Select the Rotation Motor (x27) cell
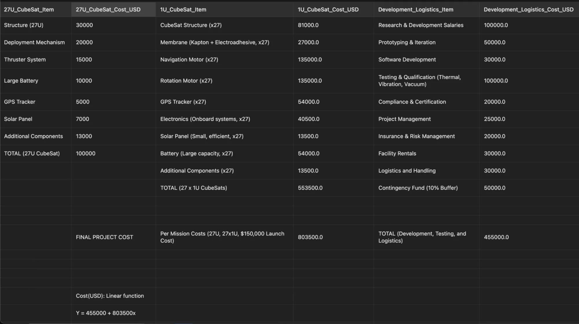The image size is (579, 324). [225, 81]
